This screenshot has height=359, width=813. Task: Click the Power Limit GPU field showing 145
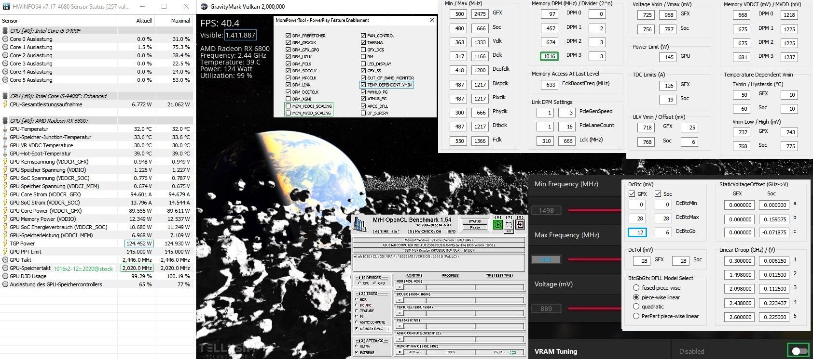669,57
